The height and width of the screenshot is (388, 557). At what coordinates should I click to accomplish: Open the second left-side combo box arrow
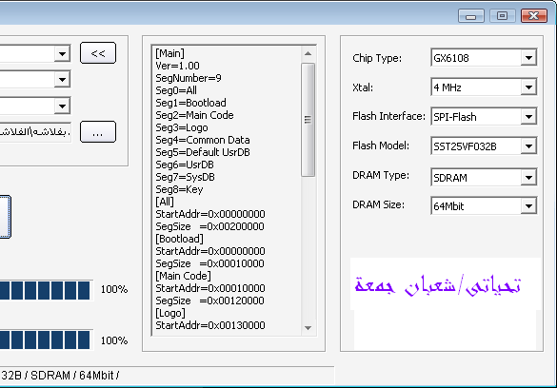(63, 80)
